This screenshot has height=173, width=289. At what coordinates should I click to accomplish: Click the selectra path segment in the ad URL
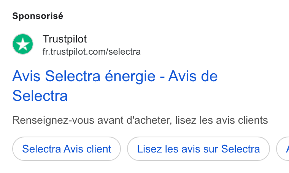pos(125,52)
